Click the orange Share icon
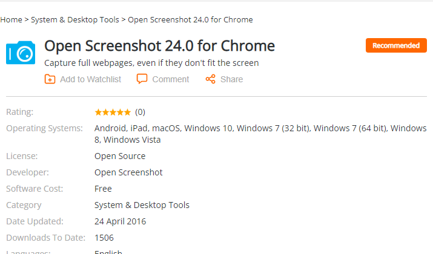This screenshot has width=433, height=254. (210, 79)
